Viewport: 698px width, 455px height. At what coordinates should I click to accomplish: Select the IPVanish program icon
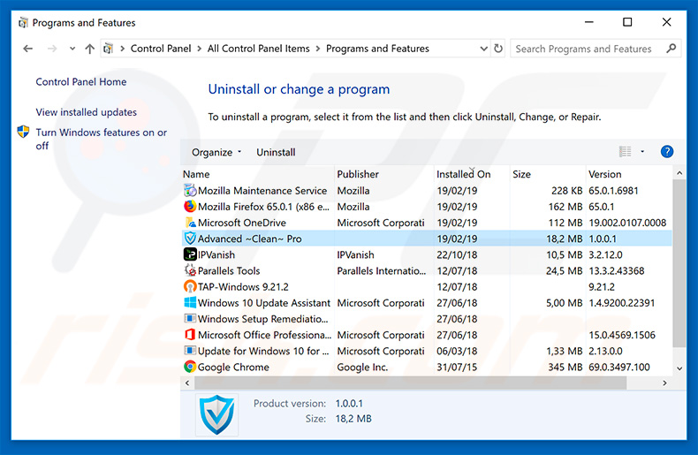[190, 254]
